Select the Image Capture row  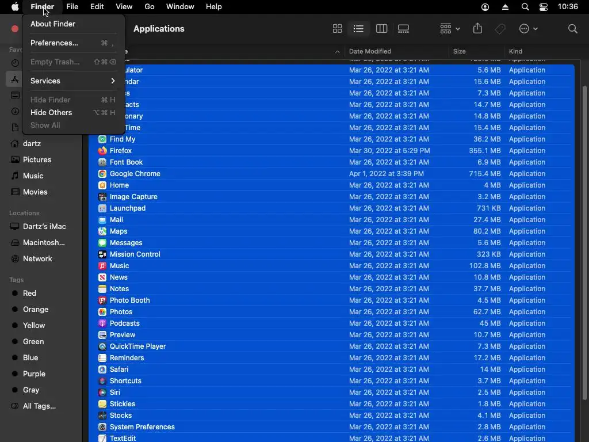click(x=331, y=197)
